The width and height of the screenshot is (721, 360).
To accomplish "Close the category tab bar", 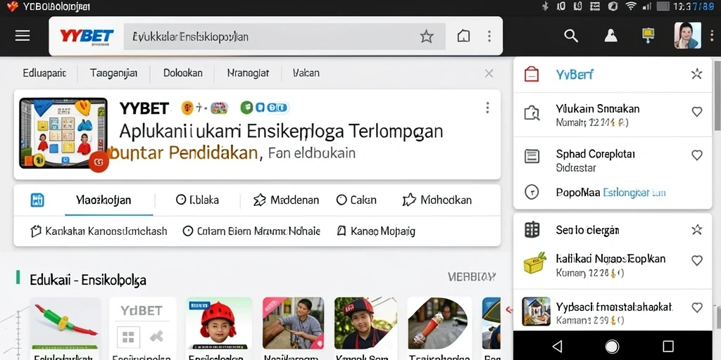I will (x=489, y=73).
